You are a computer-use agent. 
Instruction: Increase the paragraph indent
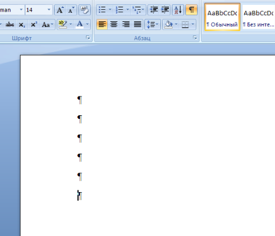coord(165,10)
